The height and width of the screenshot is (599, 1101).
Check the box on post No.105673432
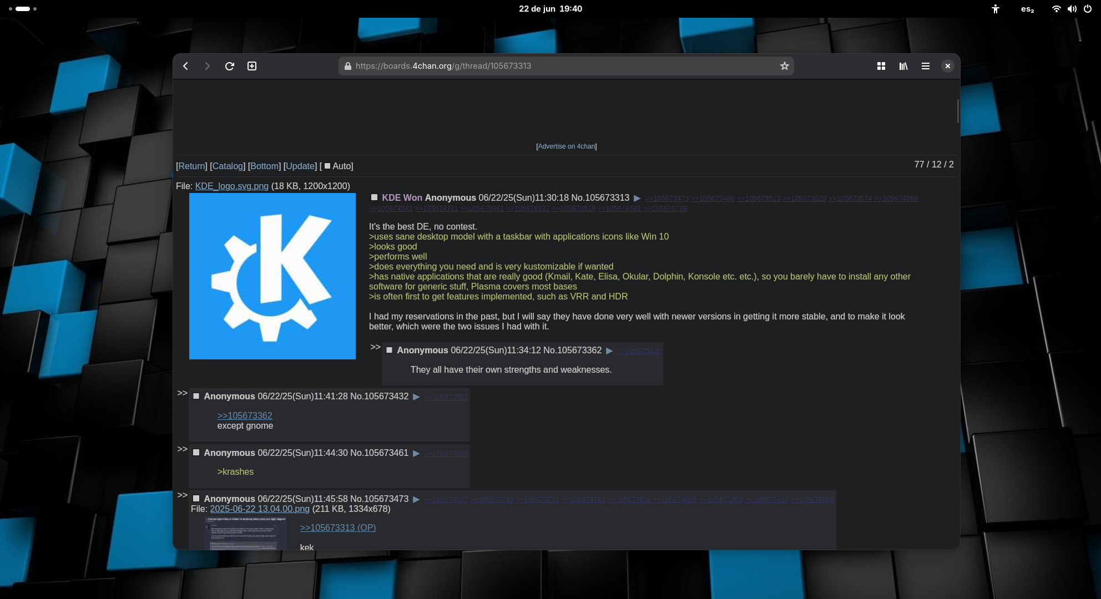click(x=196, y=396)
